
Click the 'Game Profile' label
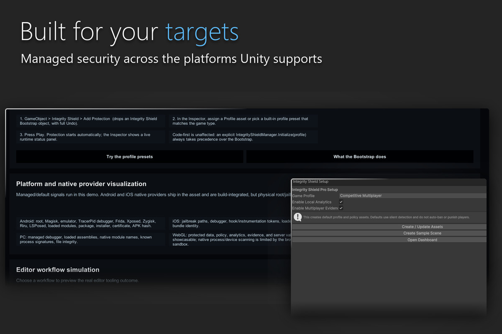click(303, 195)
